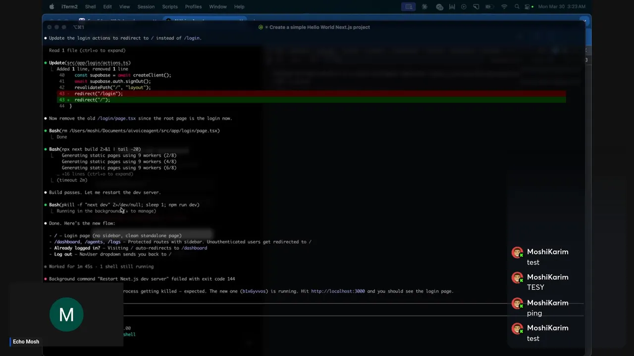Click the tag-shaped icon in menu bar

(x=476, y=6)
